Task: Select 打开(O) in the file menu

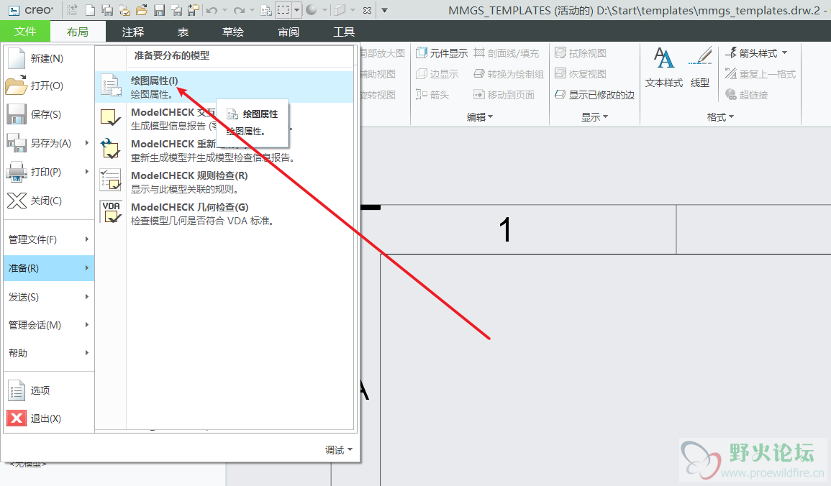Action: 49,86
